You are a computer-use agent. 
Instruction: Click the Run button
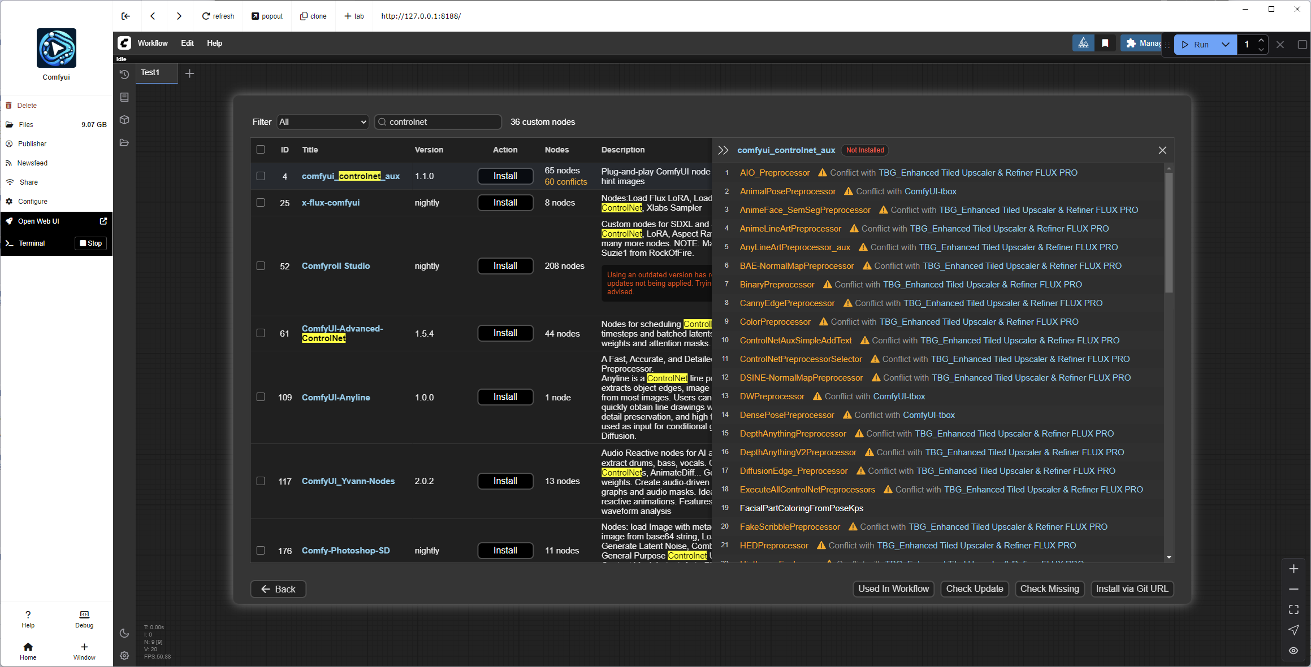tap(1195, 45)
